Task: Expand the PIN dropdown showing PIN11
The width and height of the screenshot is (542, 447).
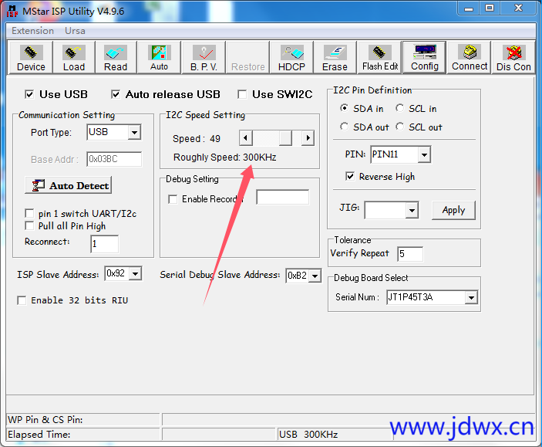Action: [x=424, y=154]
